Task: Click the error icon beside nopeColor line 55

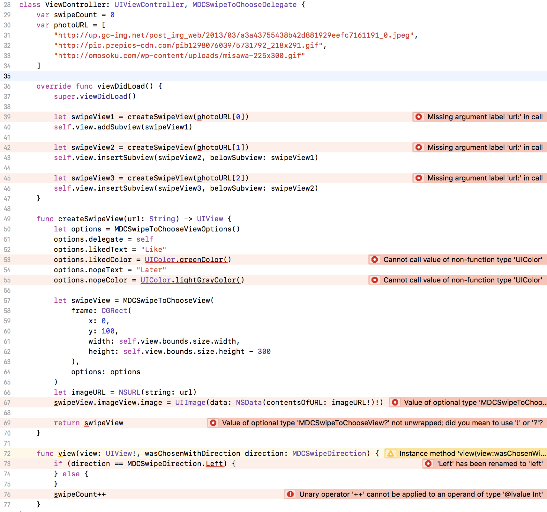Action: 374,280
